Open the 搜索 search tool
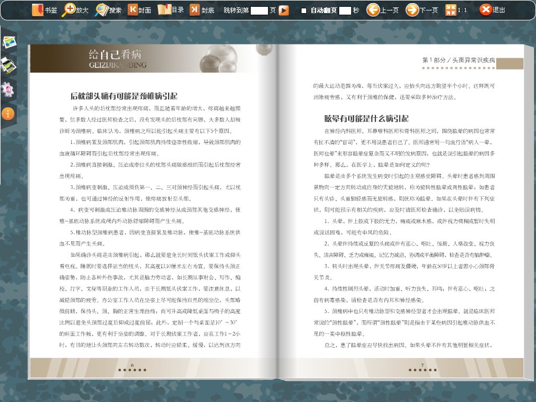The height and width of the screenshot is (402, 536). tap(108, 10)
